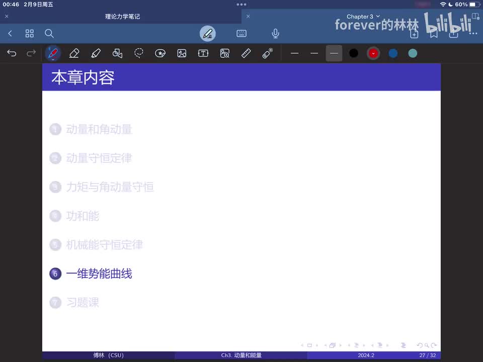483x362 pixels.
Task: Switch to the 理论力学笔记 tab
Action: 123,17
